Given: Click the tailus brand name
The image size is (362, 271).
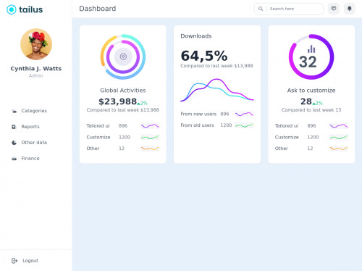Looking at the screenshot, I should (x=30, y=9).
